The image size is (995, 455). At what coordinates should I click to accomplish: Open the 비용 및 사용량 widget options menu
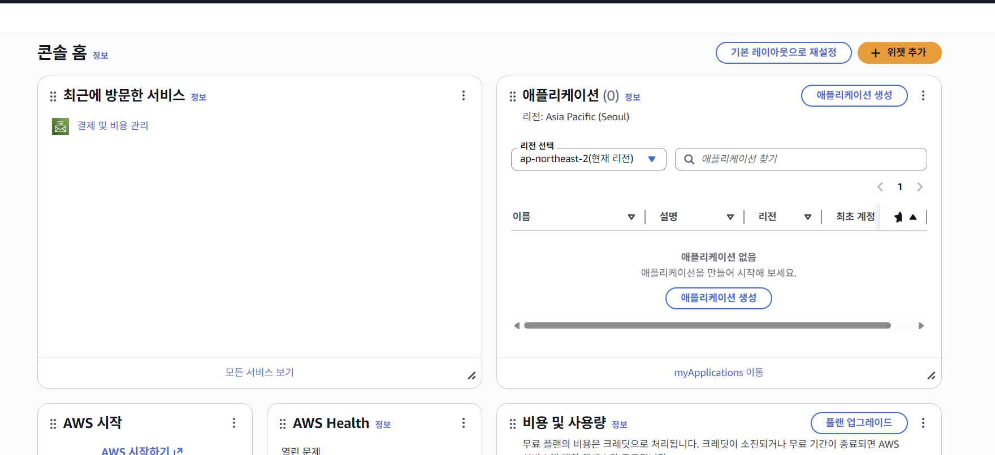click(x=923, y=423)
